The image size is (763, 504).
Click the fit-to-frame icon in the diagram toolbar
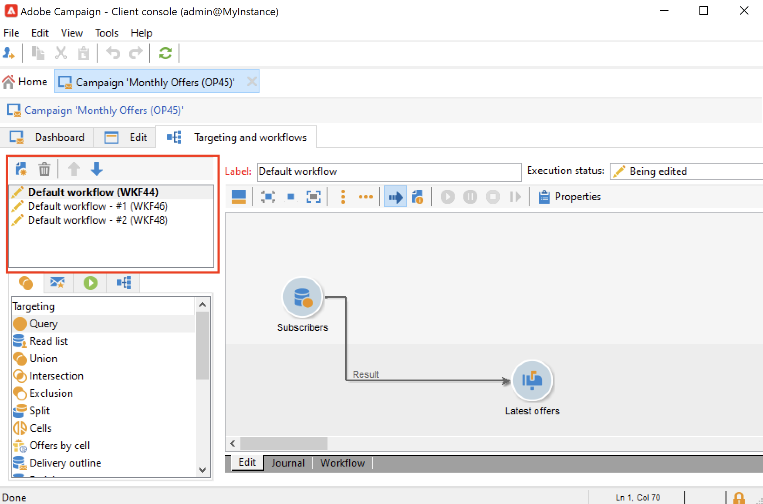pos(314,197)
